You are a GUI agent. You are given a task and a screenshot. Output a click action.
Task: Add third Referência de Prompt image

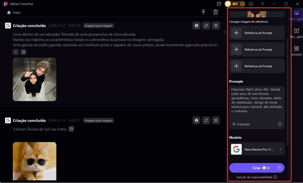tap(257, 66)
